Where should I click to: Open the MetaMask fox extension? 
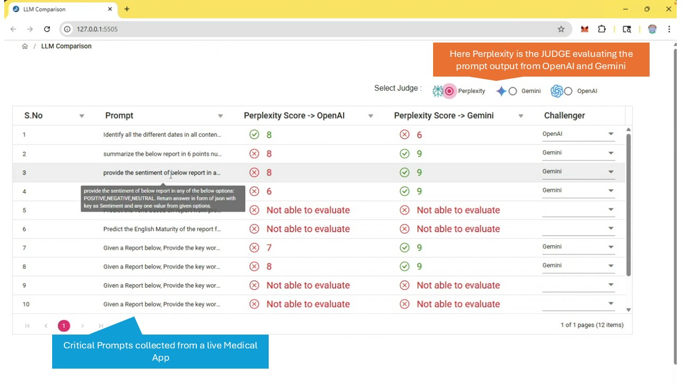coord(585,29)
